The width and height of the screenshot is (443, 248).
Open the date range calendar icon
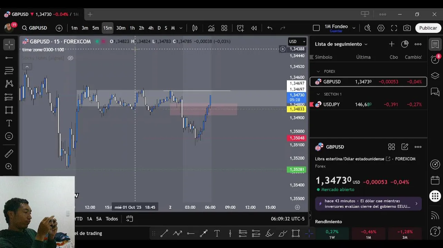tap(129, 219)
